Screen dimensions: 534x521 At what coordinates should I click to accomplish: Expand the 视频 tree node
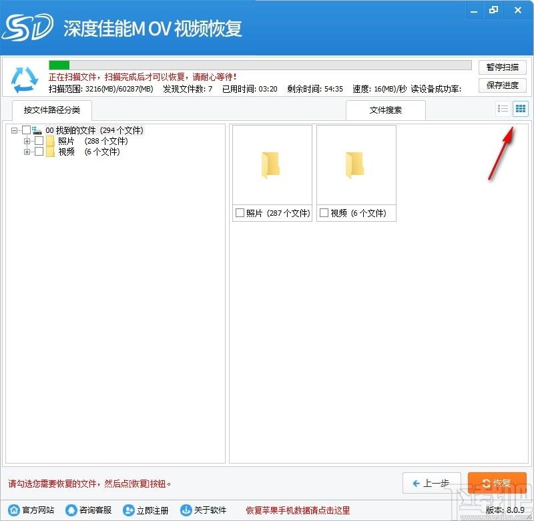click(27, 152)
